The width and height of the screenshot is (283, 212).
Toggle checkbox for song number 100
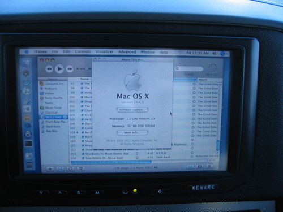pyautogui.click(x=82, y=97)
